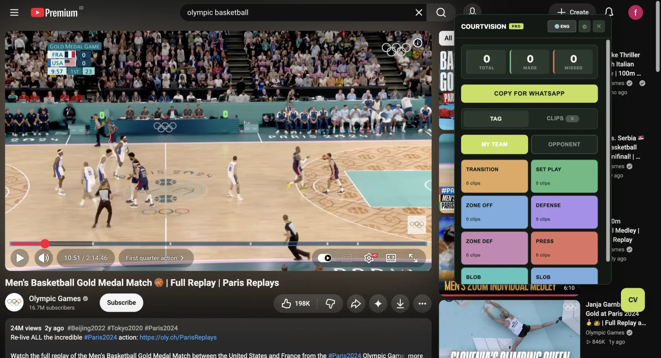Tag a SLOB clip
The height and width of the screenshot is (358, 661).
564,276
